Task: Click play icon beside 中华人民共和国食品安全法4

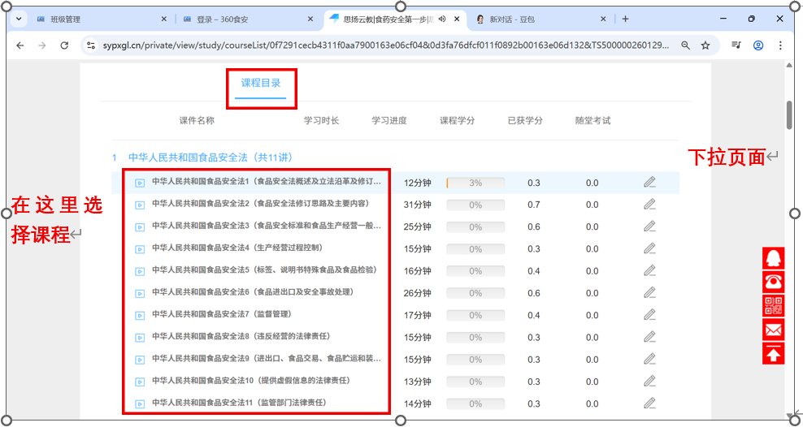Action: click(139, 248)
